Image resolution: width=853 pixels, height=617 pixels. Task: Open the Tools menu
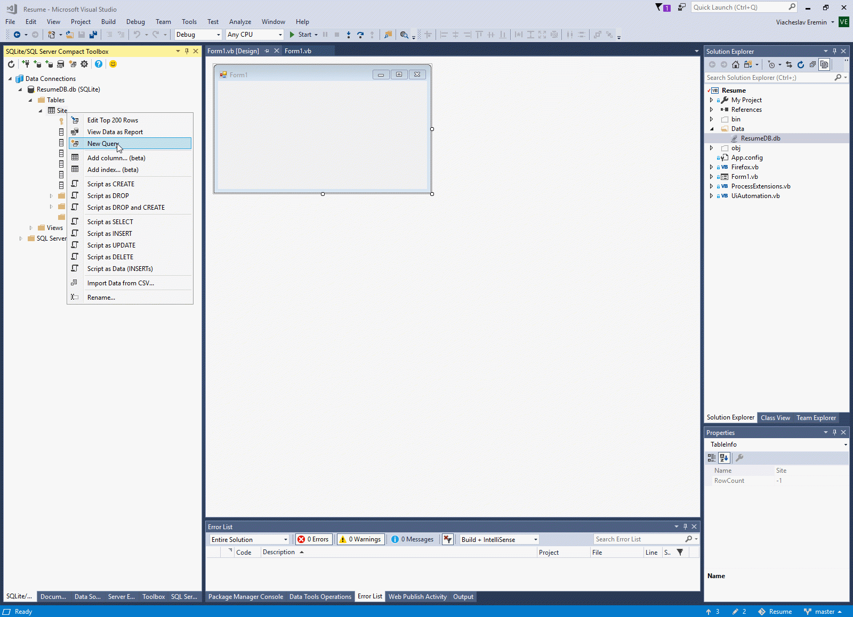coord(189,22)
